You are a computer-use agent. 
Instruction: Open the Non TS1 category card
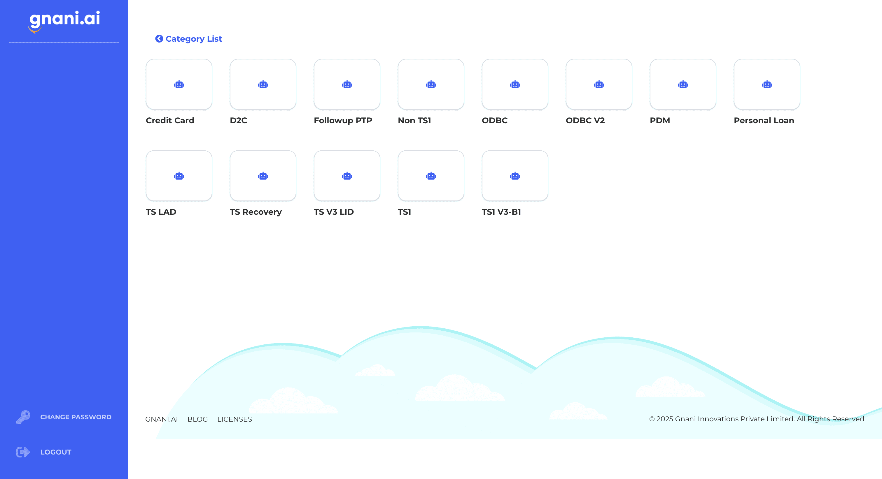point(431,84)
